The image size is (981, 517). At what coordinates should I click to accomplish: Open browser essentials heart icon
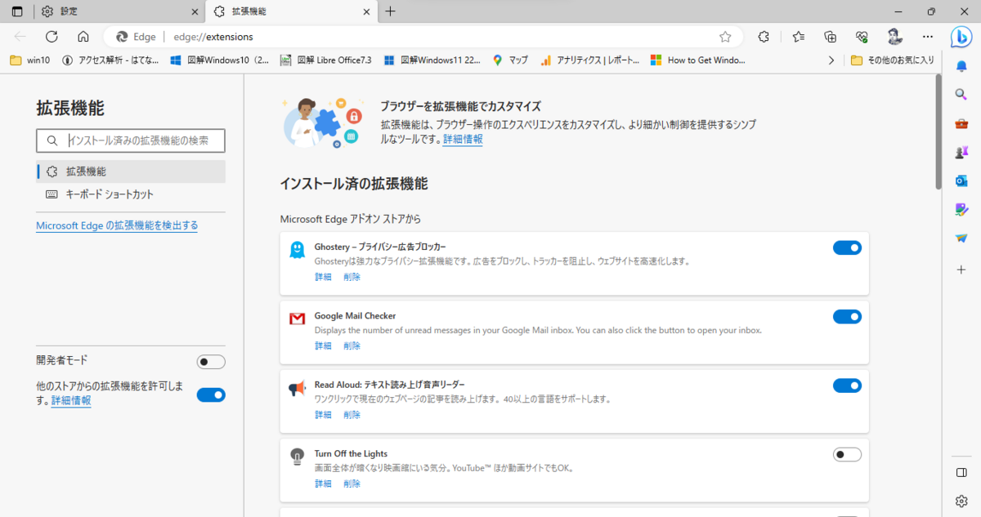862,37
